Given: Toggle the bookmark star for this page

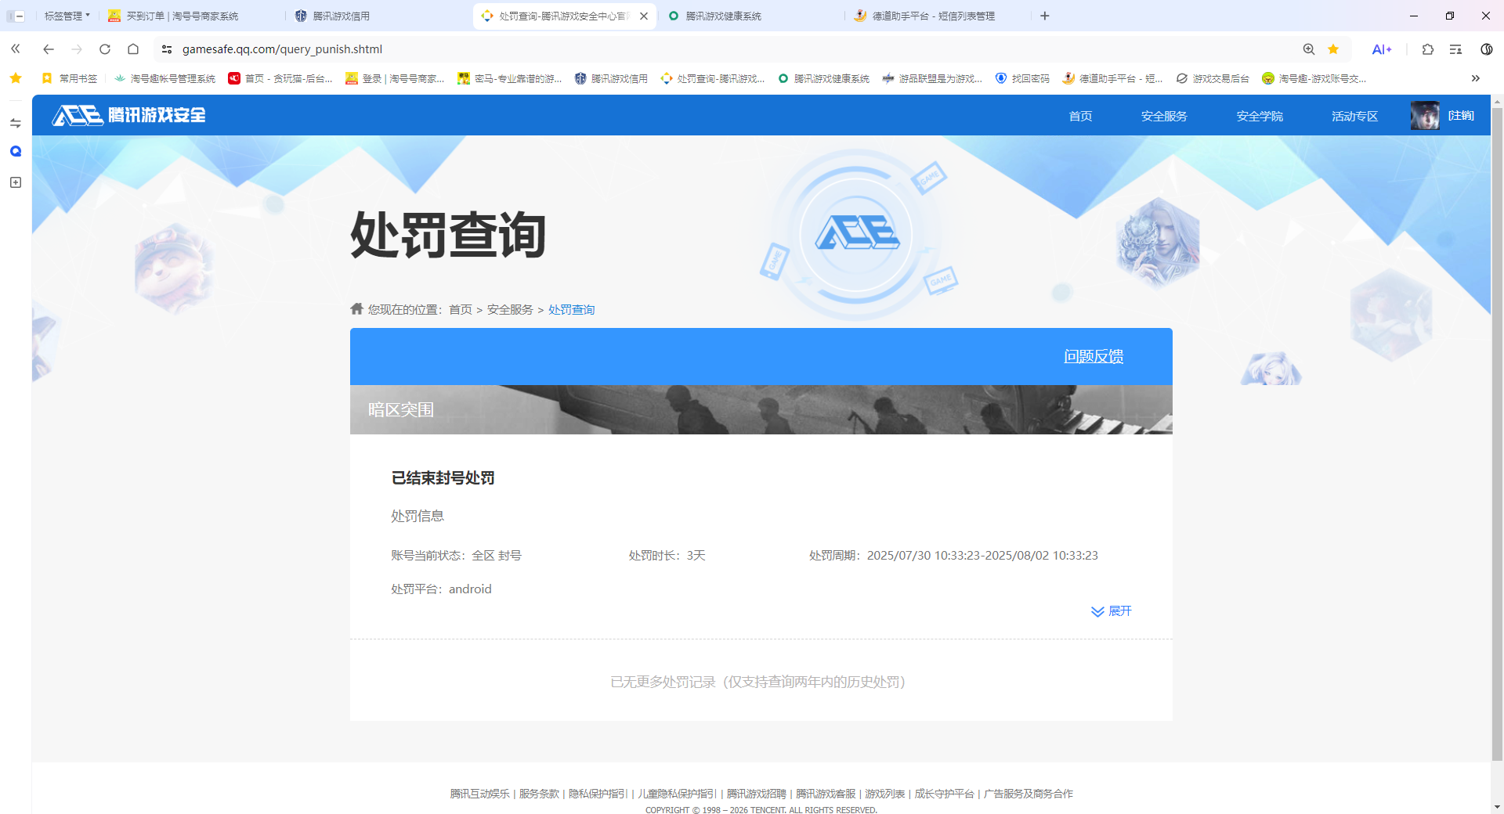Looking at the screenshot, I should click(1333, 49).
